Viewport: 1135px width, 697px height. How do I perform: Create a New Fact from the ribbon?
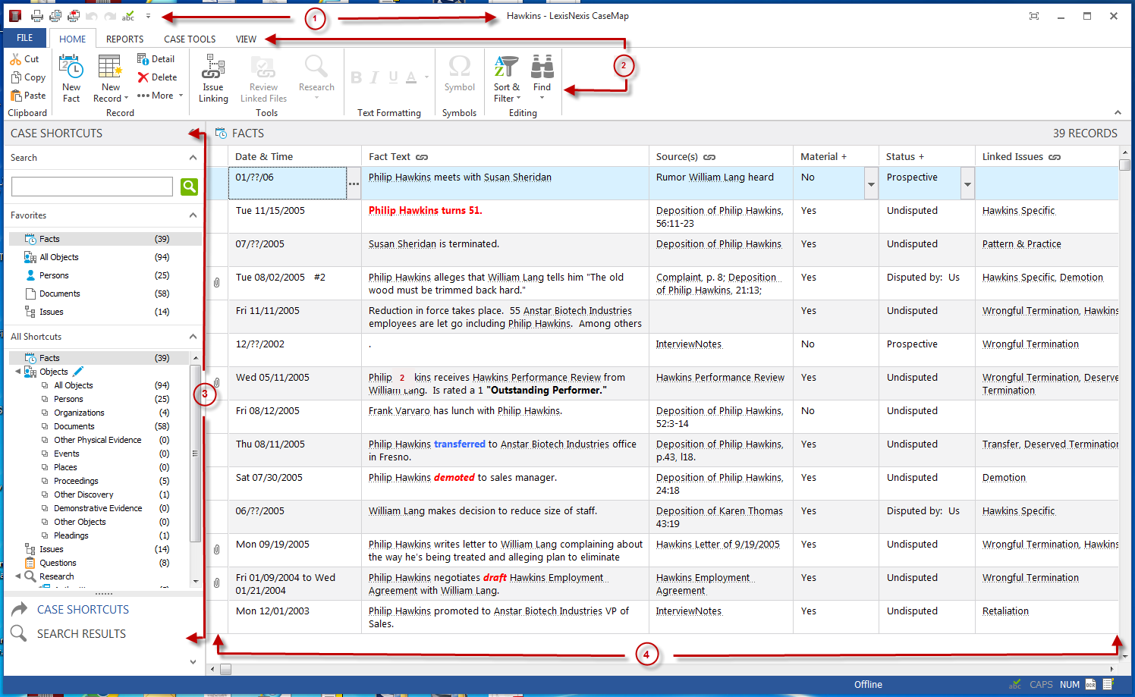coord(71,78)
